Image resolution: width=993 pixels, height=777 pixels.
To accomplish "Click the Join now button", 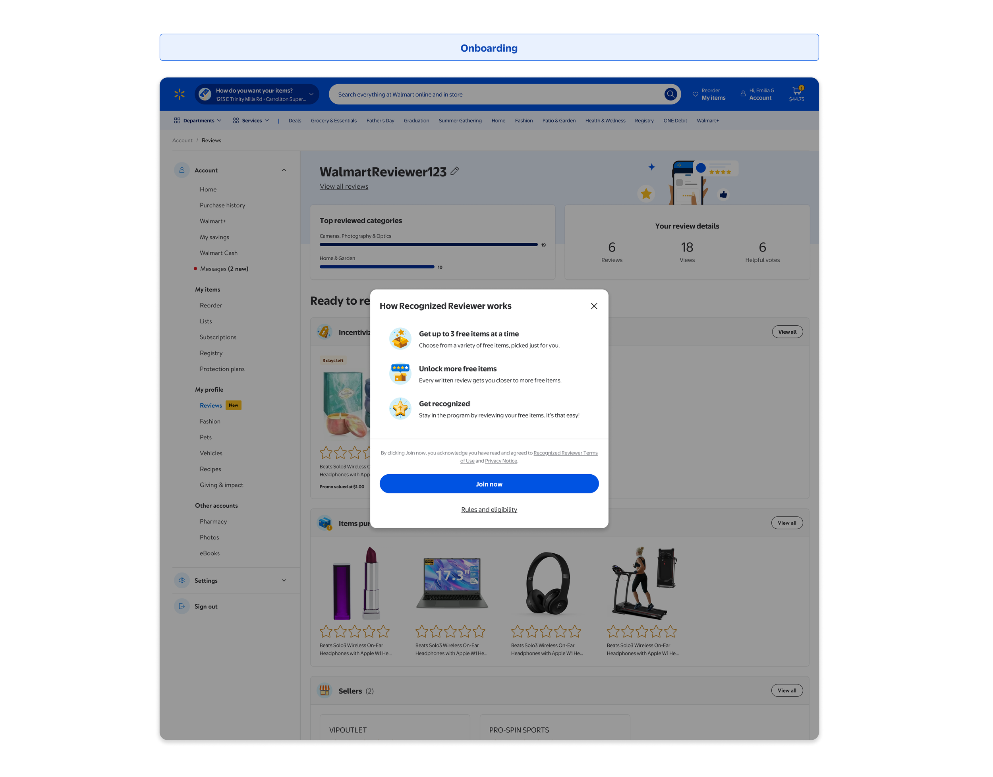I will [x=489, y=483].
